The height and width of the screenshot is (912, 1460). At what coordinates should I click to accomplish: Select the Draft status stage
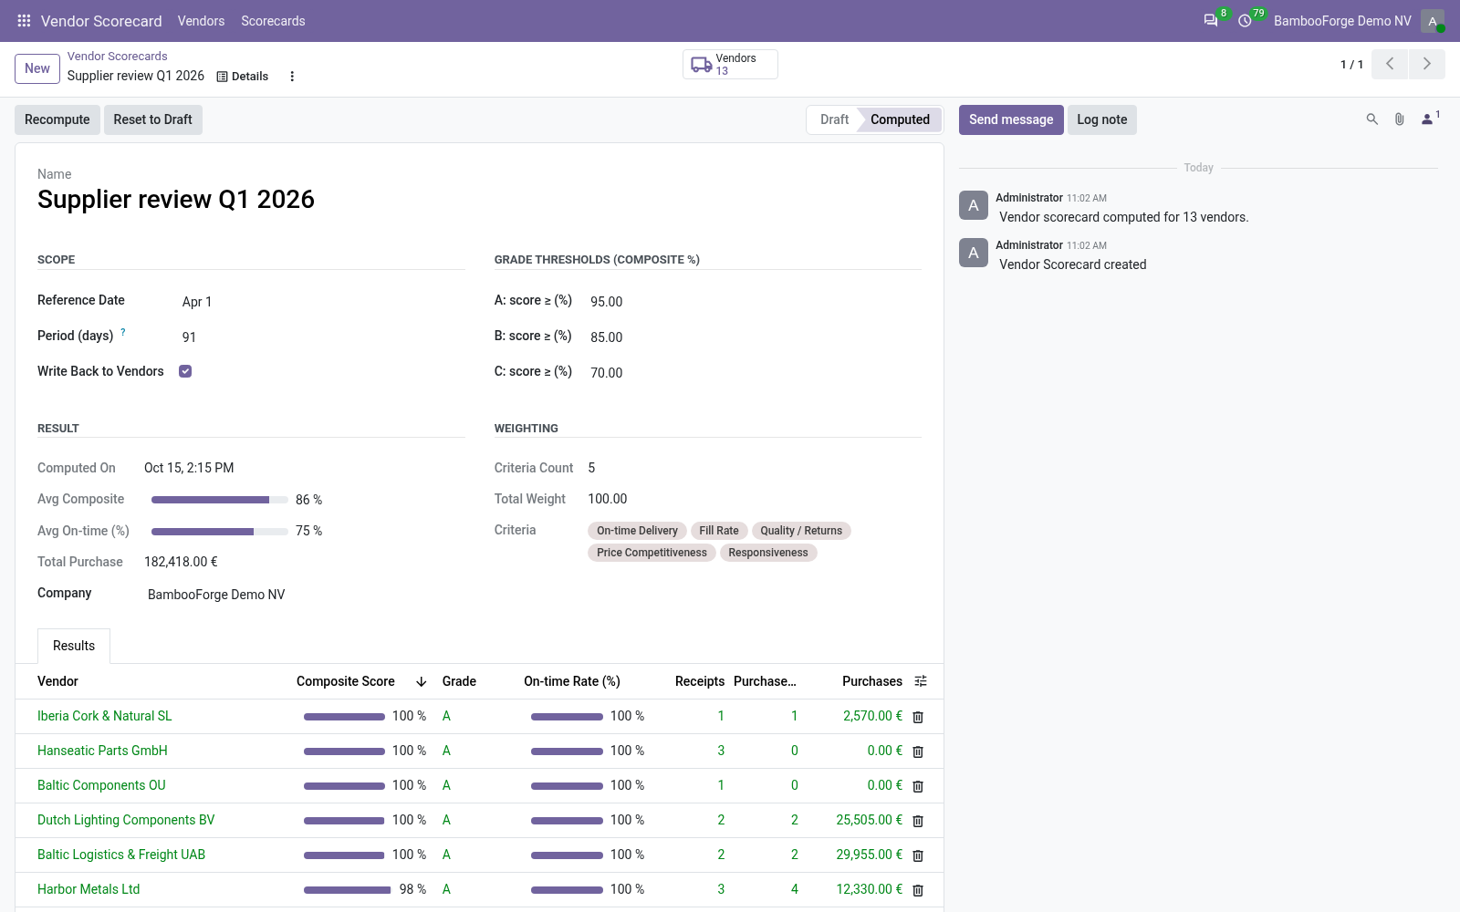point(834,119)
